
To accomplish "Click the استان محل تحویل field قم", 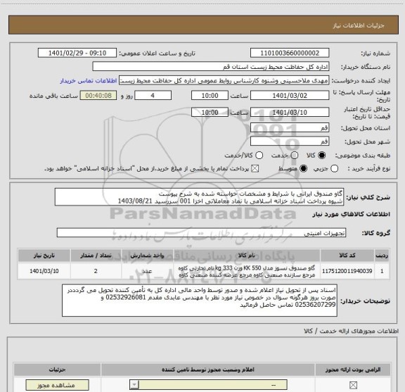I will point(290,128).
